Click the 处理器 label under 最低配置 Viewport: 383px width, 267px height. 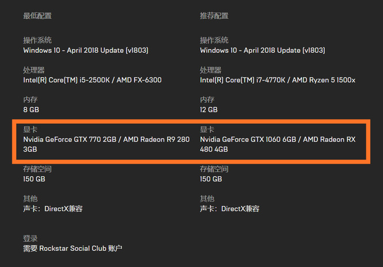[34, 70]
